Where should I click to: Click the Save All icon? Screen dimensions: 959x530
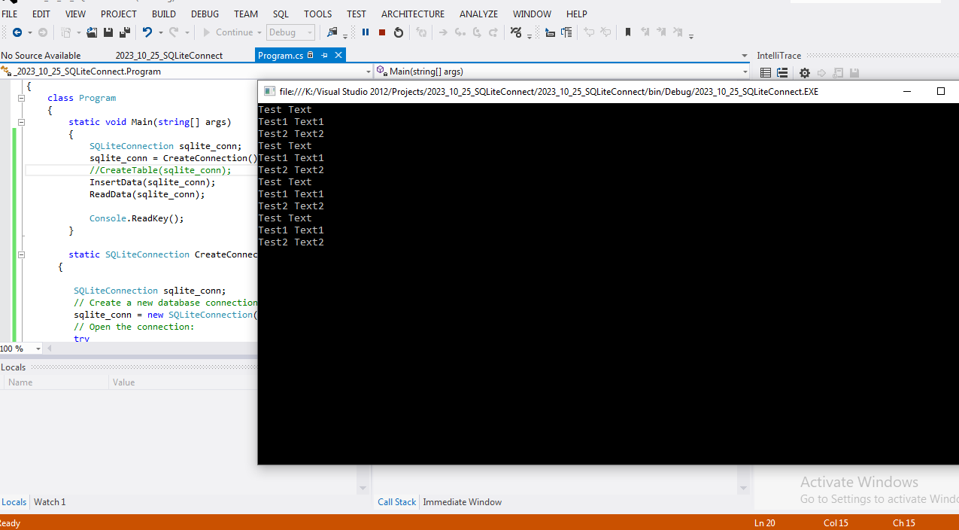[125, 32]
